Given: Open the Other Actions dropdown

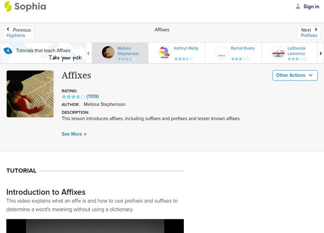Looking at the screenshot, I should click(x=294, y=75).
